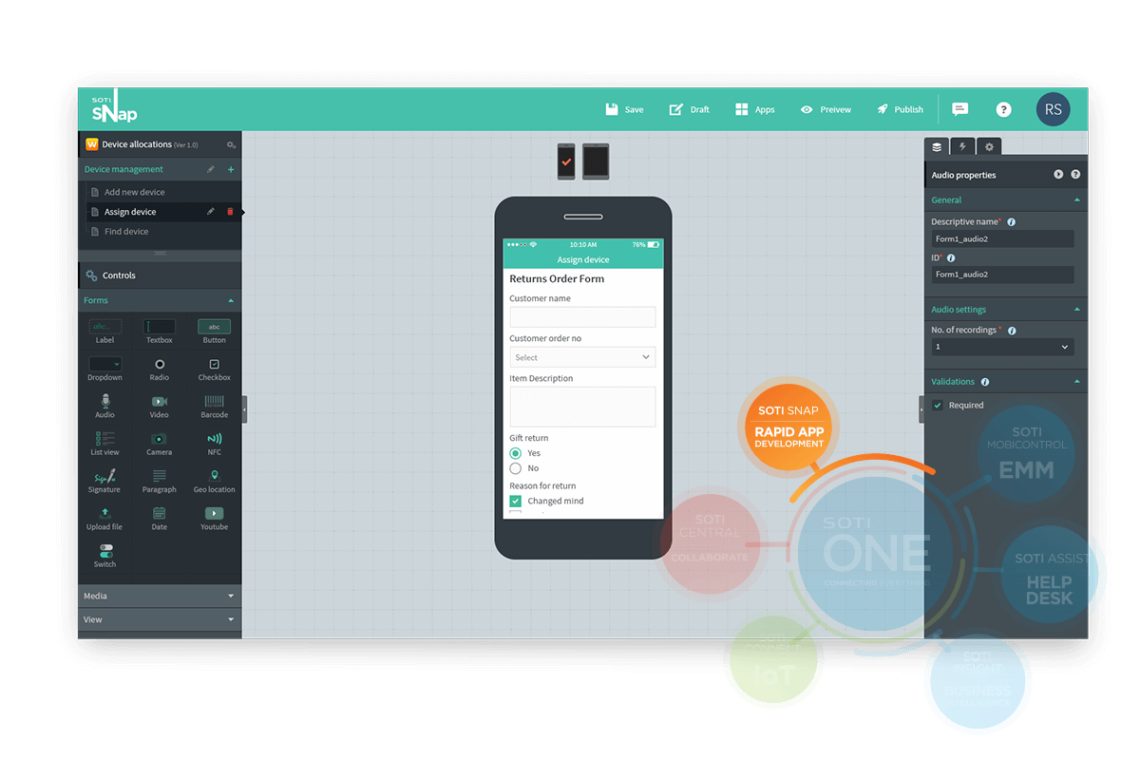This screenshot has height=760, width=1140.
Task: Switch to phone device layout
Action: (x=566, y=161)
